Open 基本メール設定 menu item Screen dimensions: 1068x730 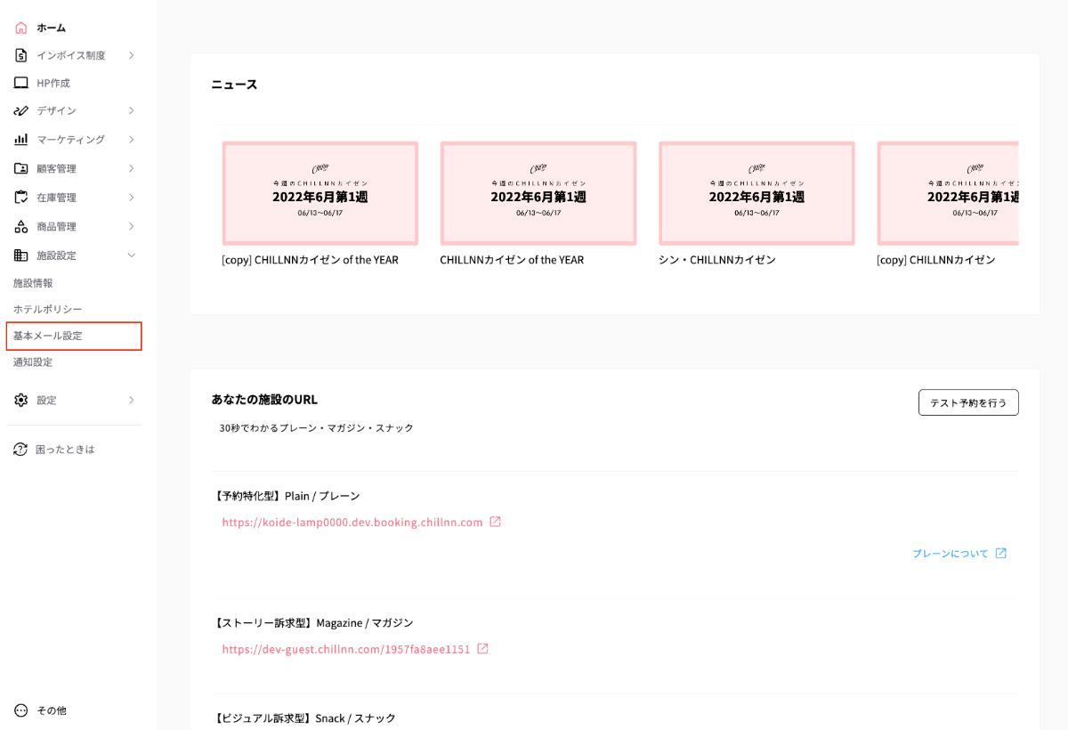point(48,336)
